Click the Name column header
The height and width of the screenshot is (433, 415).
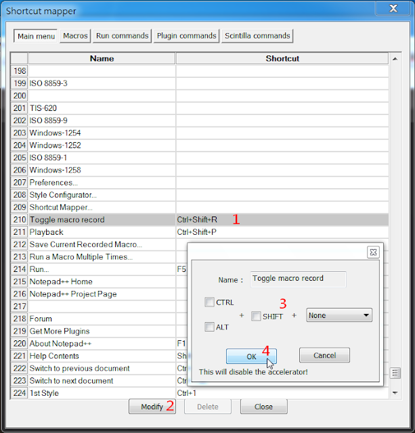102,59
